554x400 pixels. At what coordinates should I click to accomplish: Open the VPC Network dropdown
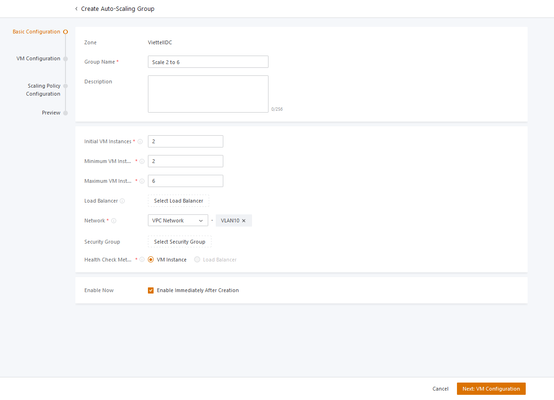click(178, 220)
